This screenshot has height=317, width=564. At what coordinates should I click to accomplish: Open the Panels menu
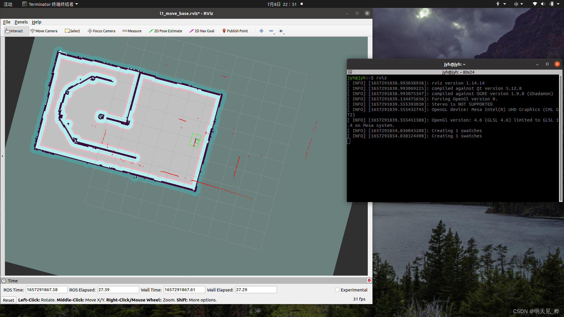pos(21,22)
